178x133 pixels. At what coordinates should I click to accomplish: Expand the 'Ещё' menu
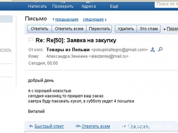114,6
